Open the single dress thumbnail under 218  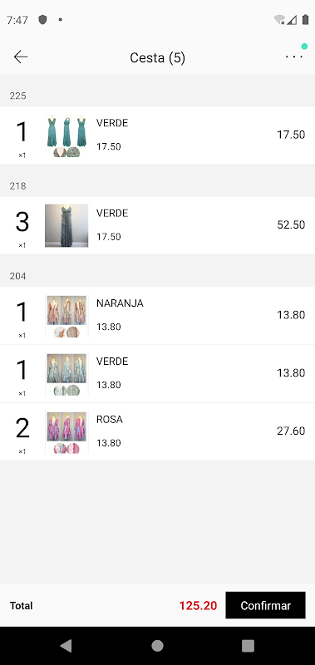[66, 225]
